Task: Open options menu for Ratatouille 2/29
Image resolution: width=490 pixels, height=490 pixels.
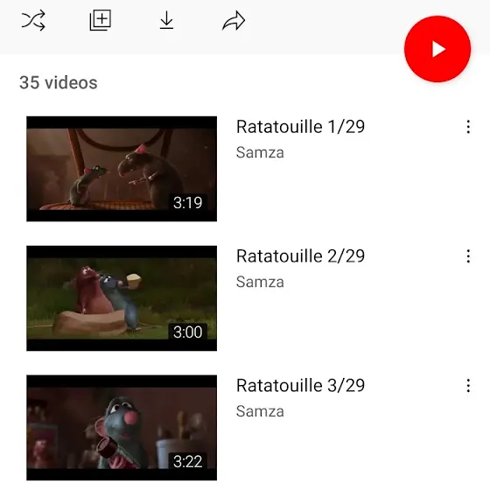Action: click(468, 256)
